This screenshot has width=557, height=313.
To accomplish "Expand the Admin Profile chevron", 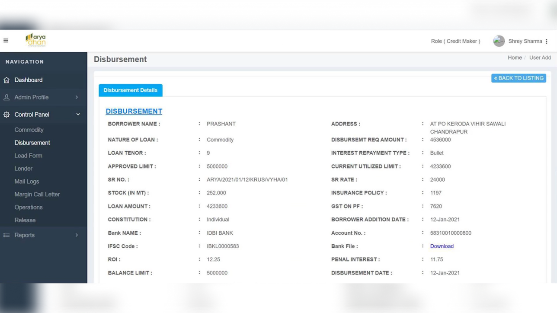I will (77, 97).
